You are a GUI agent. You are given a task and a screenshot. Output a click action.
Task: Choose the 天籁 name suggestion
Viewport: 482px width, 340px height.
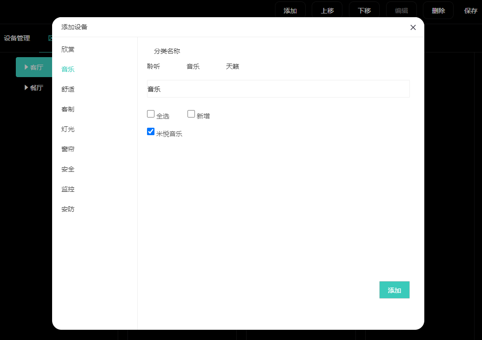(233, 66)
